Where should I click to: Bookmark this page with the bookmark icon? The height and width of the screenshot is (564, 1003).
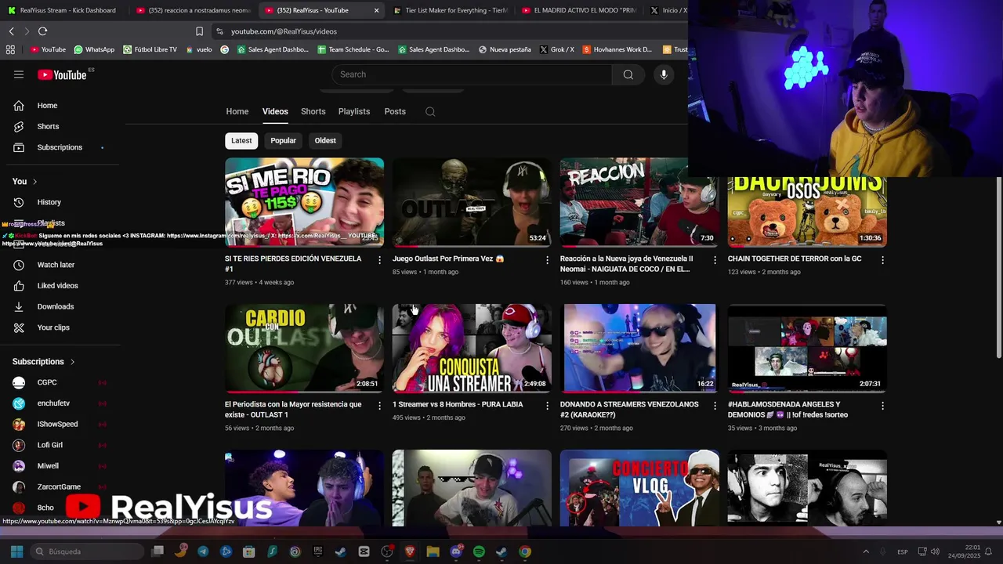(199, 31)
